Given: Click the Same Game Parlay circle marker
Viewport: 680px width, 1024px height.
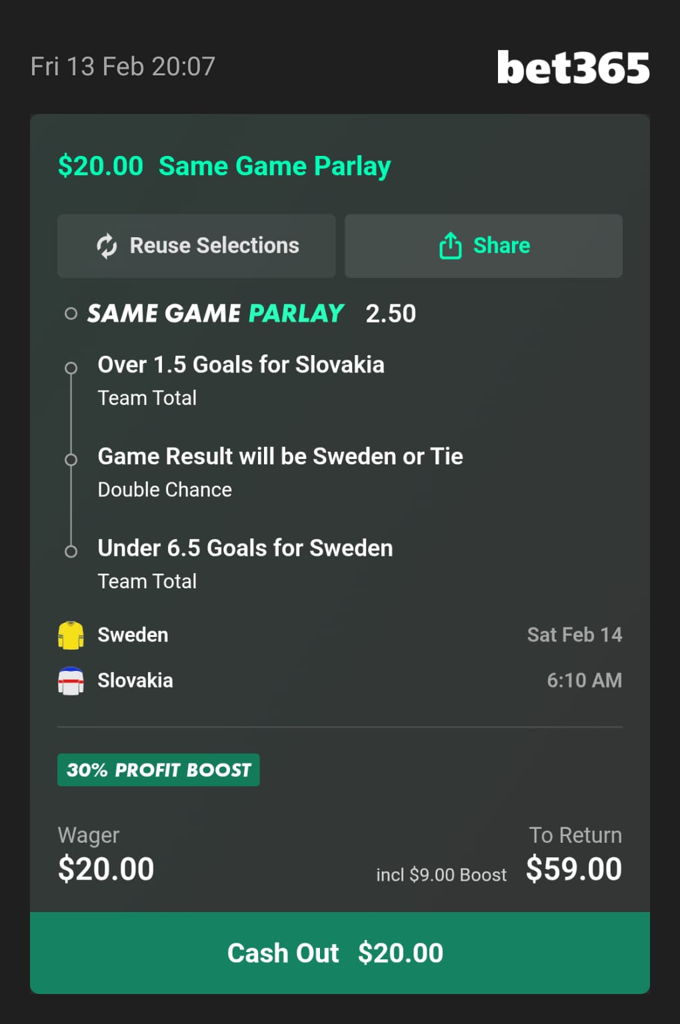Looking at the screenshot, I should point(71,314).
